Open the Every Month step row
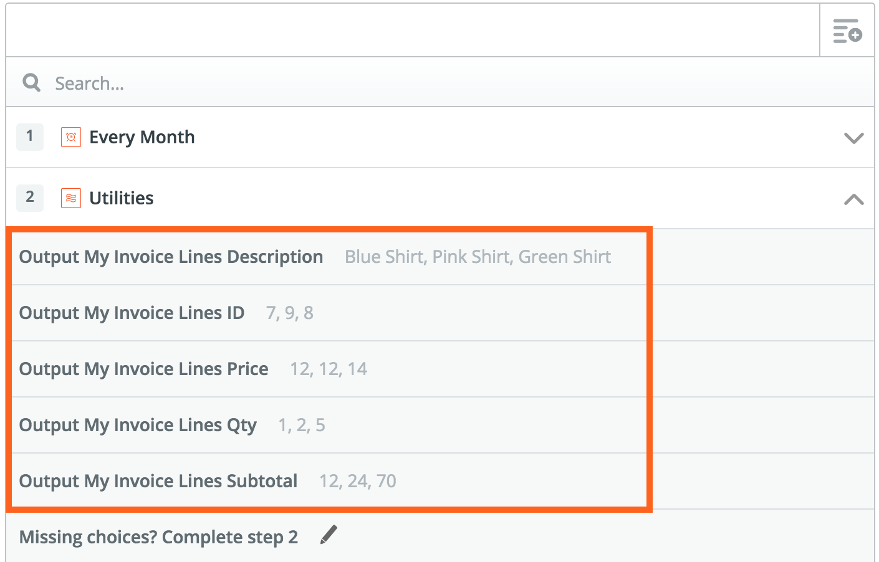The image size is (879, 562). [x=436, y=137]
